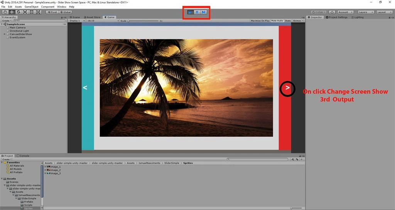
Task: Click the Project panel icon size slider
Action: [295, 208]
